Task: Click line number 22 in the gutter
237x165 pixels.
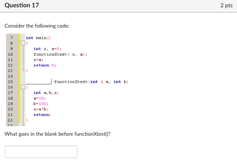Action: (x=10, y=120)
